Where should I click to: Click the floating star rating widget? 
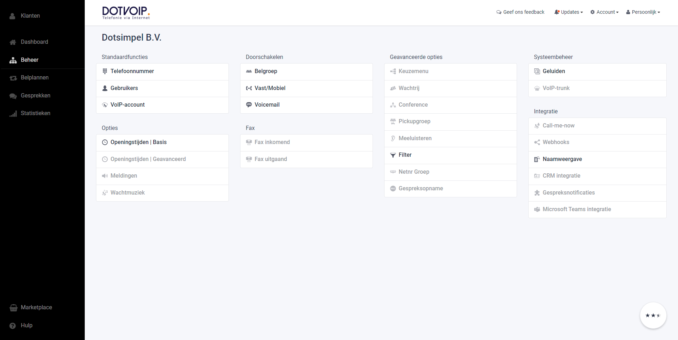pos(653,315)
